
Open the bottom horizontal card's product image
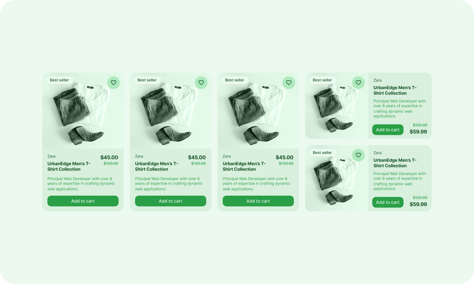tap(337, 178)
